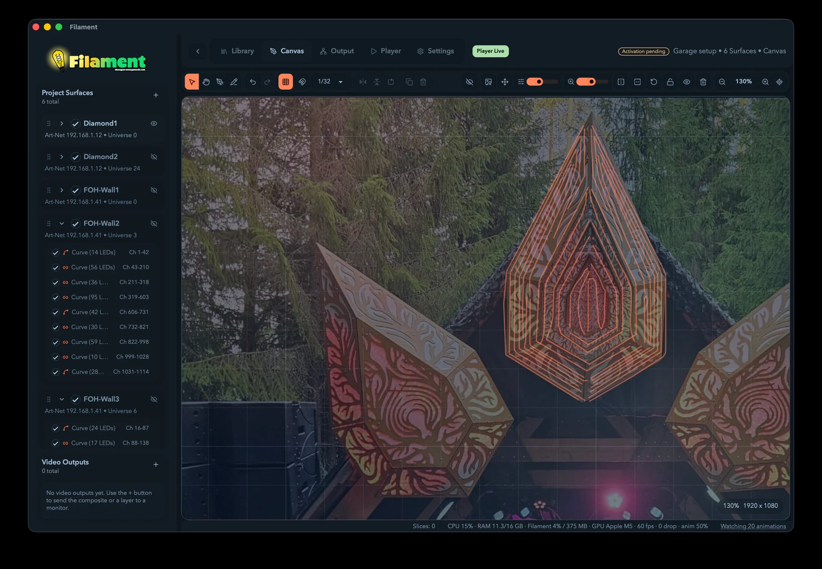Click the unlock padlock icon
The width and height of the screenshot is (822, 569).
pos(670,82)
